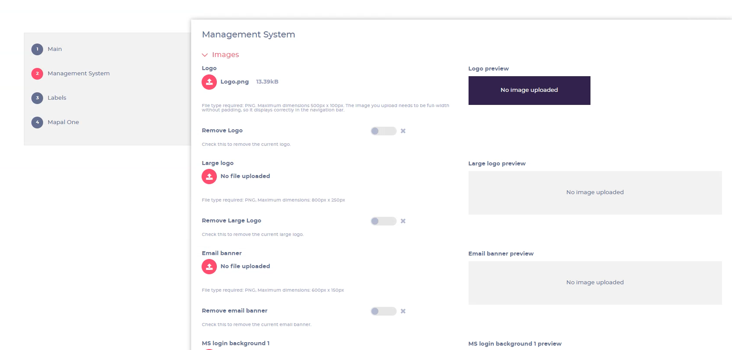Click the Large logo preview placeholder

point(595,193)
